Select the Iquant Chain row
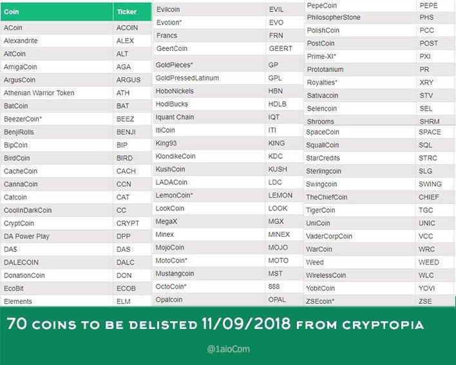The width and height of the screenshot is (456, 365). click(x=175, y=117)
